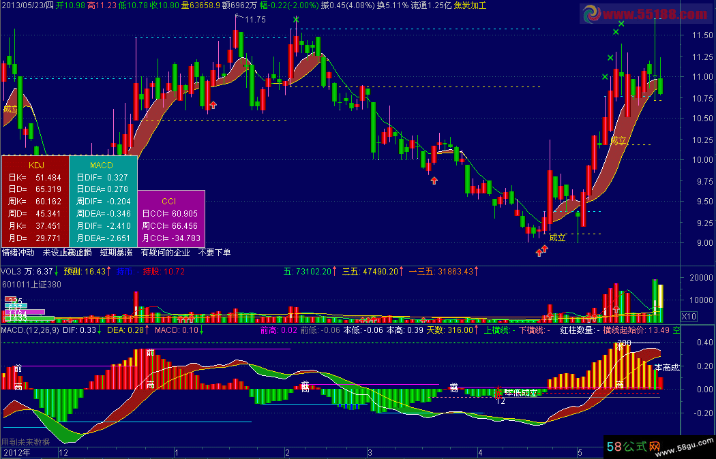Viewport: 716px width, 459px height.
Task: Select the 日K= 51.484 value
Action: coord(35,177)
